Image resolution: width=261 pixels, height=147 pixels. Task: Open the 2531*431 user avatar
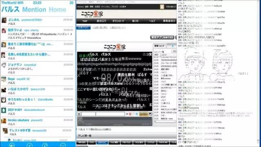[4, 110]
